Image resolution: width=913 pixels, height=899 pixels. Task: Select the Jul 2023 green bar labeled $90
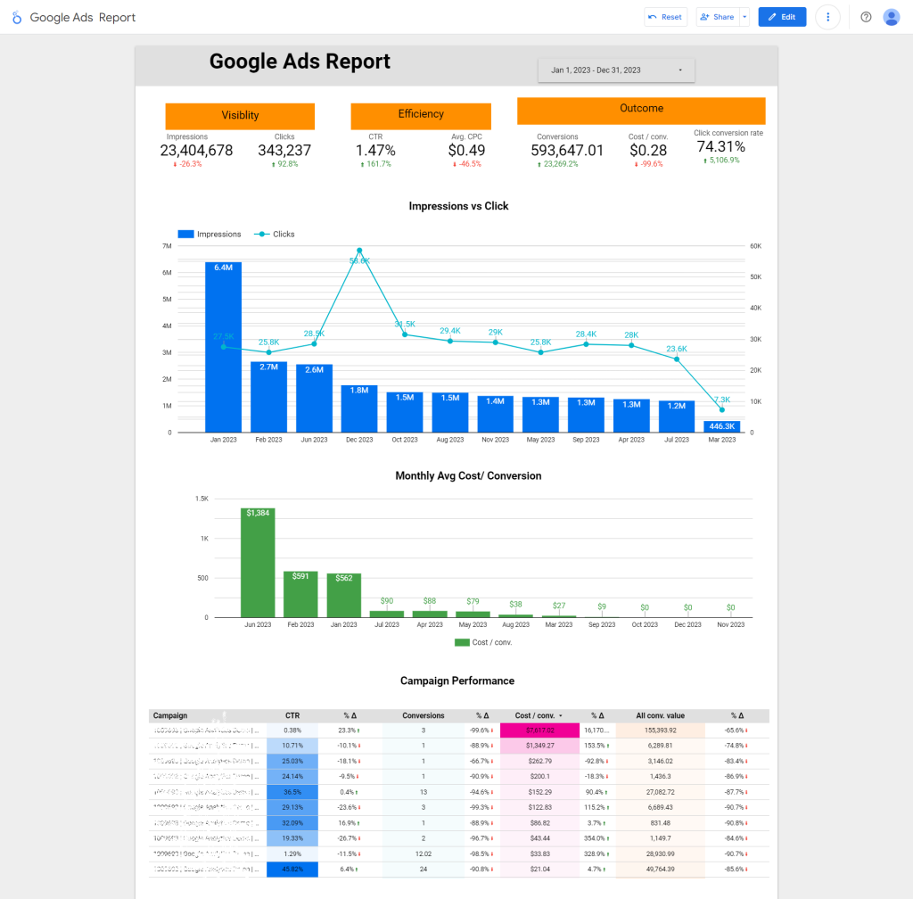[387, 614]
